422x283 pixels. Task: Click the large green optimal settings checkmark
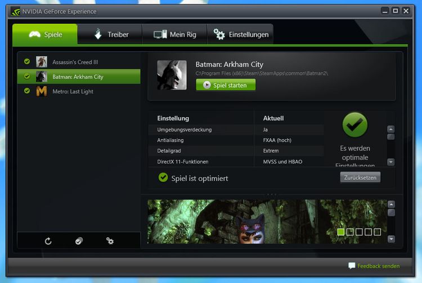tap(354, 125)
